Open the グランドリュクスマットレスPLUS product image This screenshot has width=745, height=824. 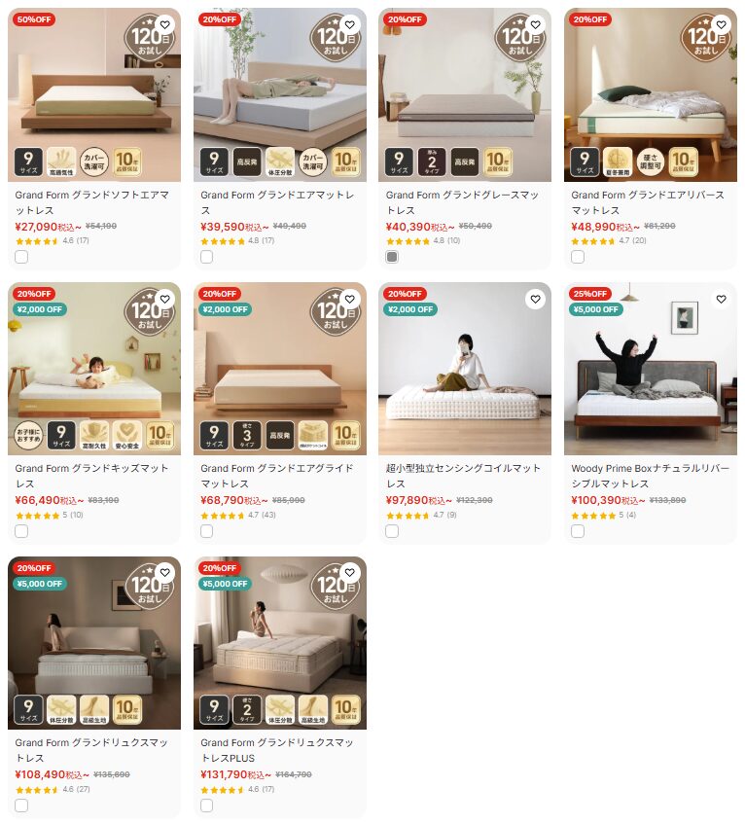click(x=280, y=643)
